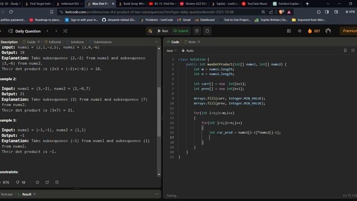
Task: Open layout manager icon
Action: pos(289,31)
